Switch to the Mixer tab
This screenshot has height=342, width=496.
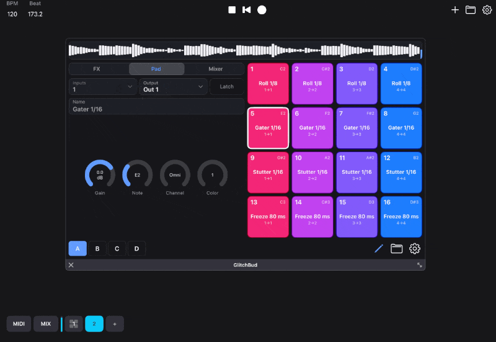pyautogui.click(x=215, y=69)
